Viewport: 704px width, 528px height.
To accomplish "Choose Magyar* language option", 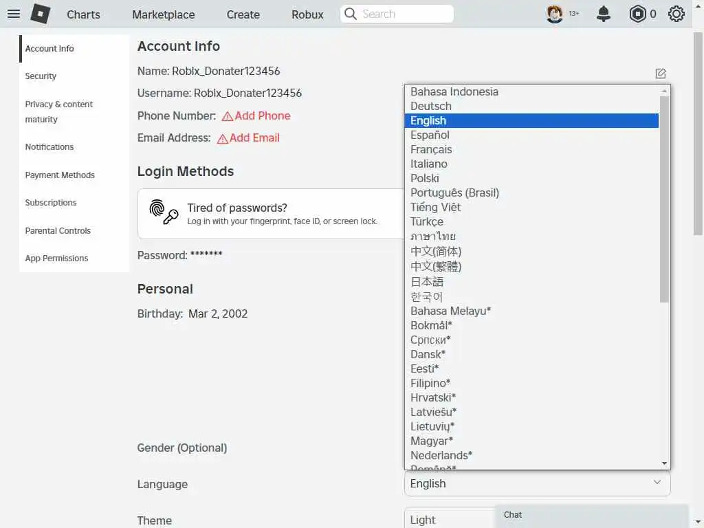I will (x=531, y=441).
